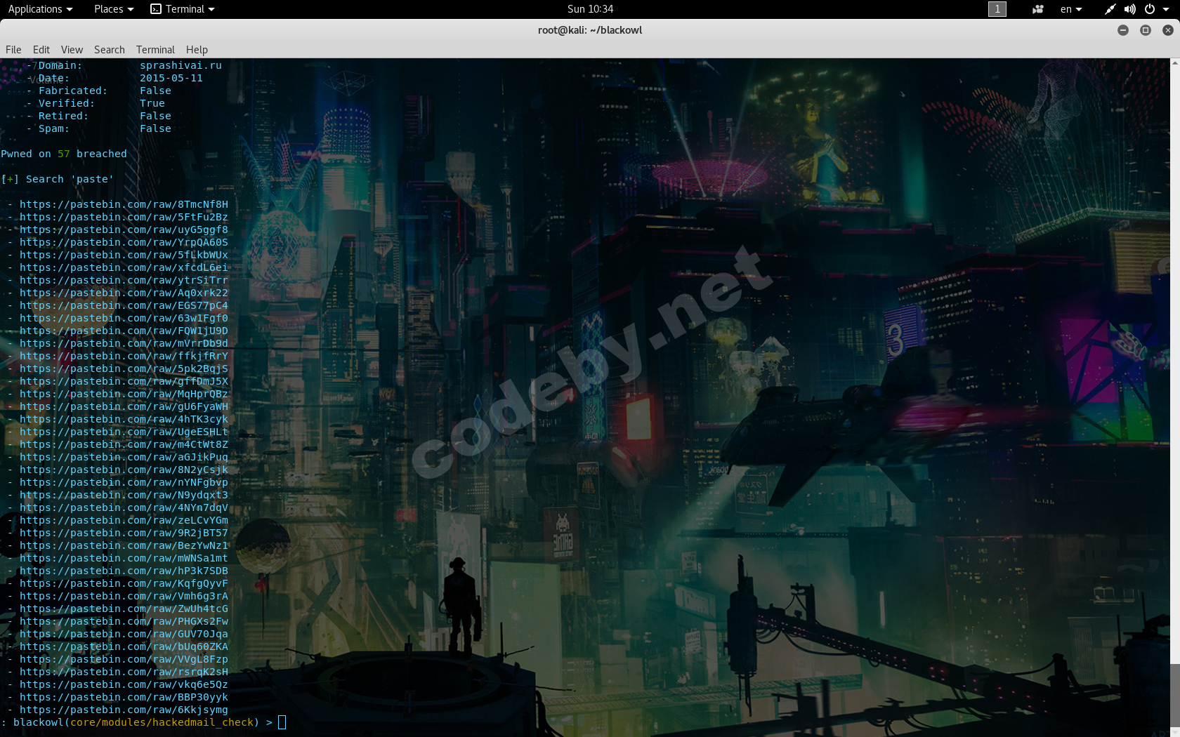
Task: Click the pastebin link ending 9R2jBT57
Action: click(124, 533)
